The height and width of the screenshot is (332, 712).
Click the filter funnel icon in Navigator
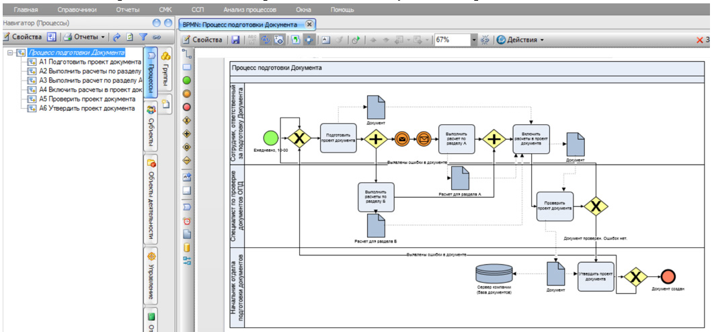[143, 37]
